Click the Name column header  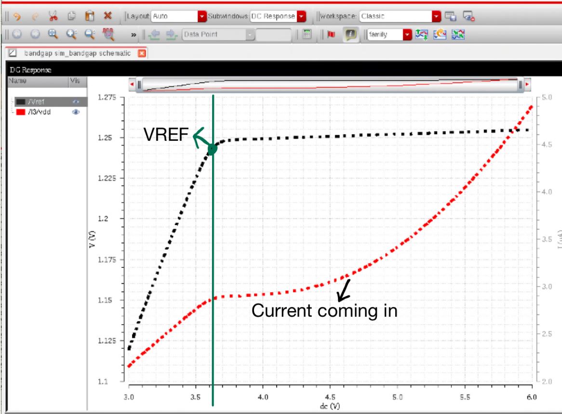[x=38, y=81]
